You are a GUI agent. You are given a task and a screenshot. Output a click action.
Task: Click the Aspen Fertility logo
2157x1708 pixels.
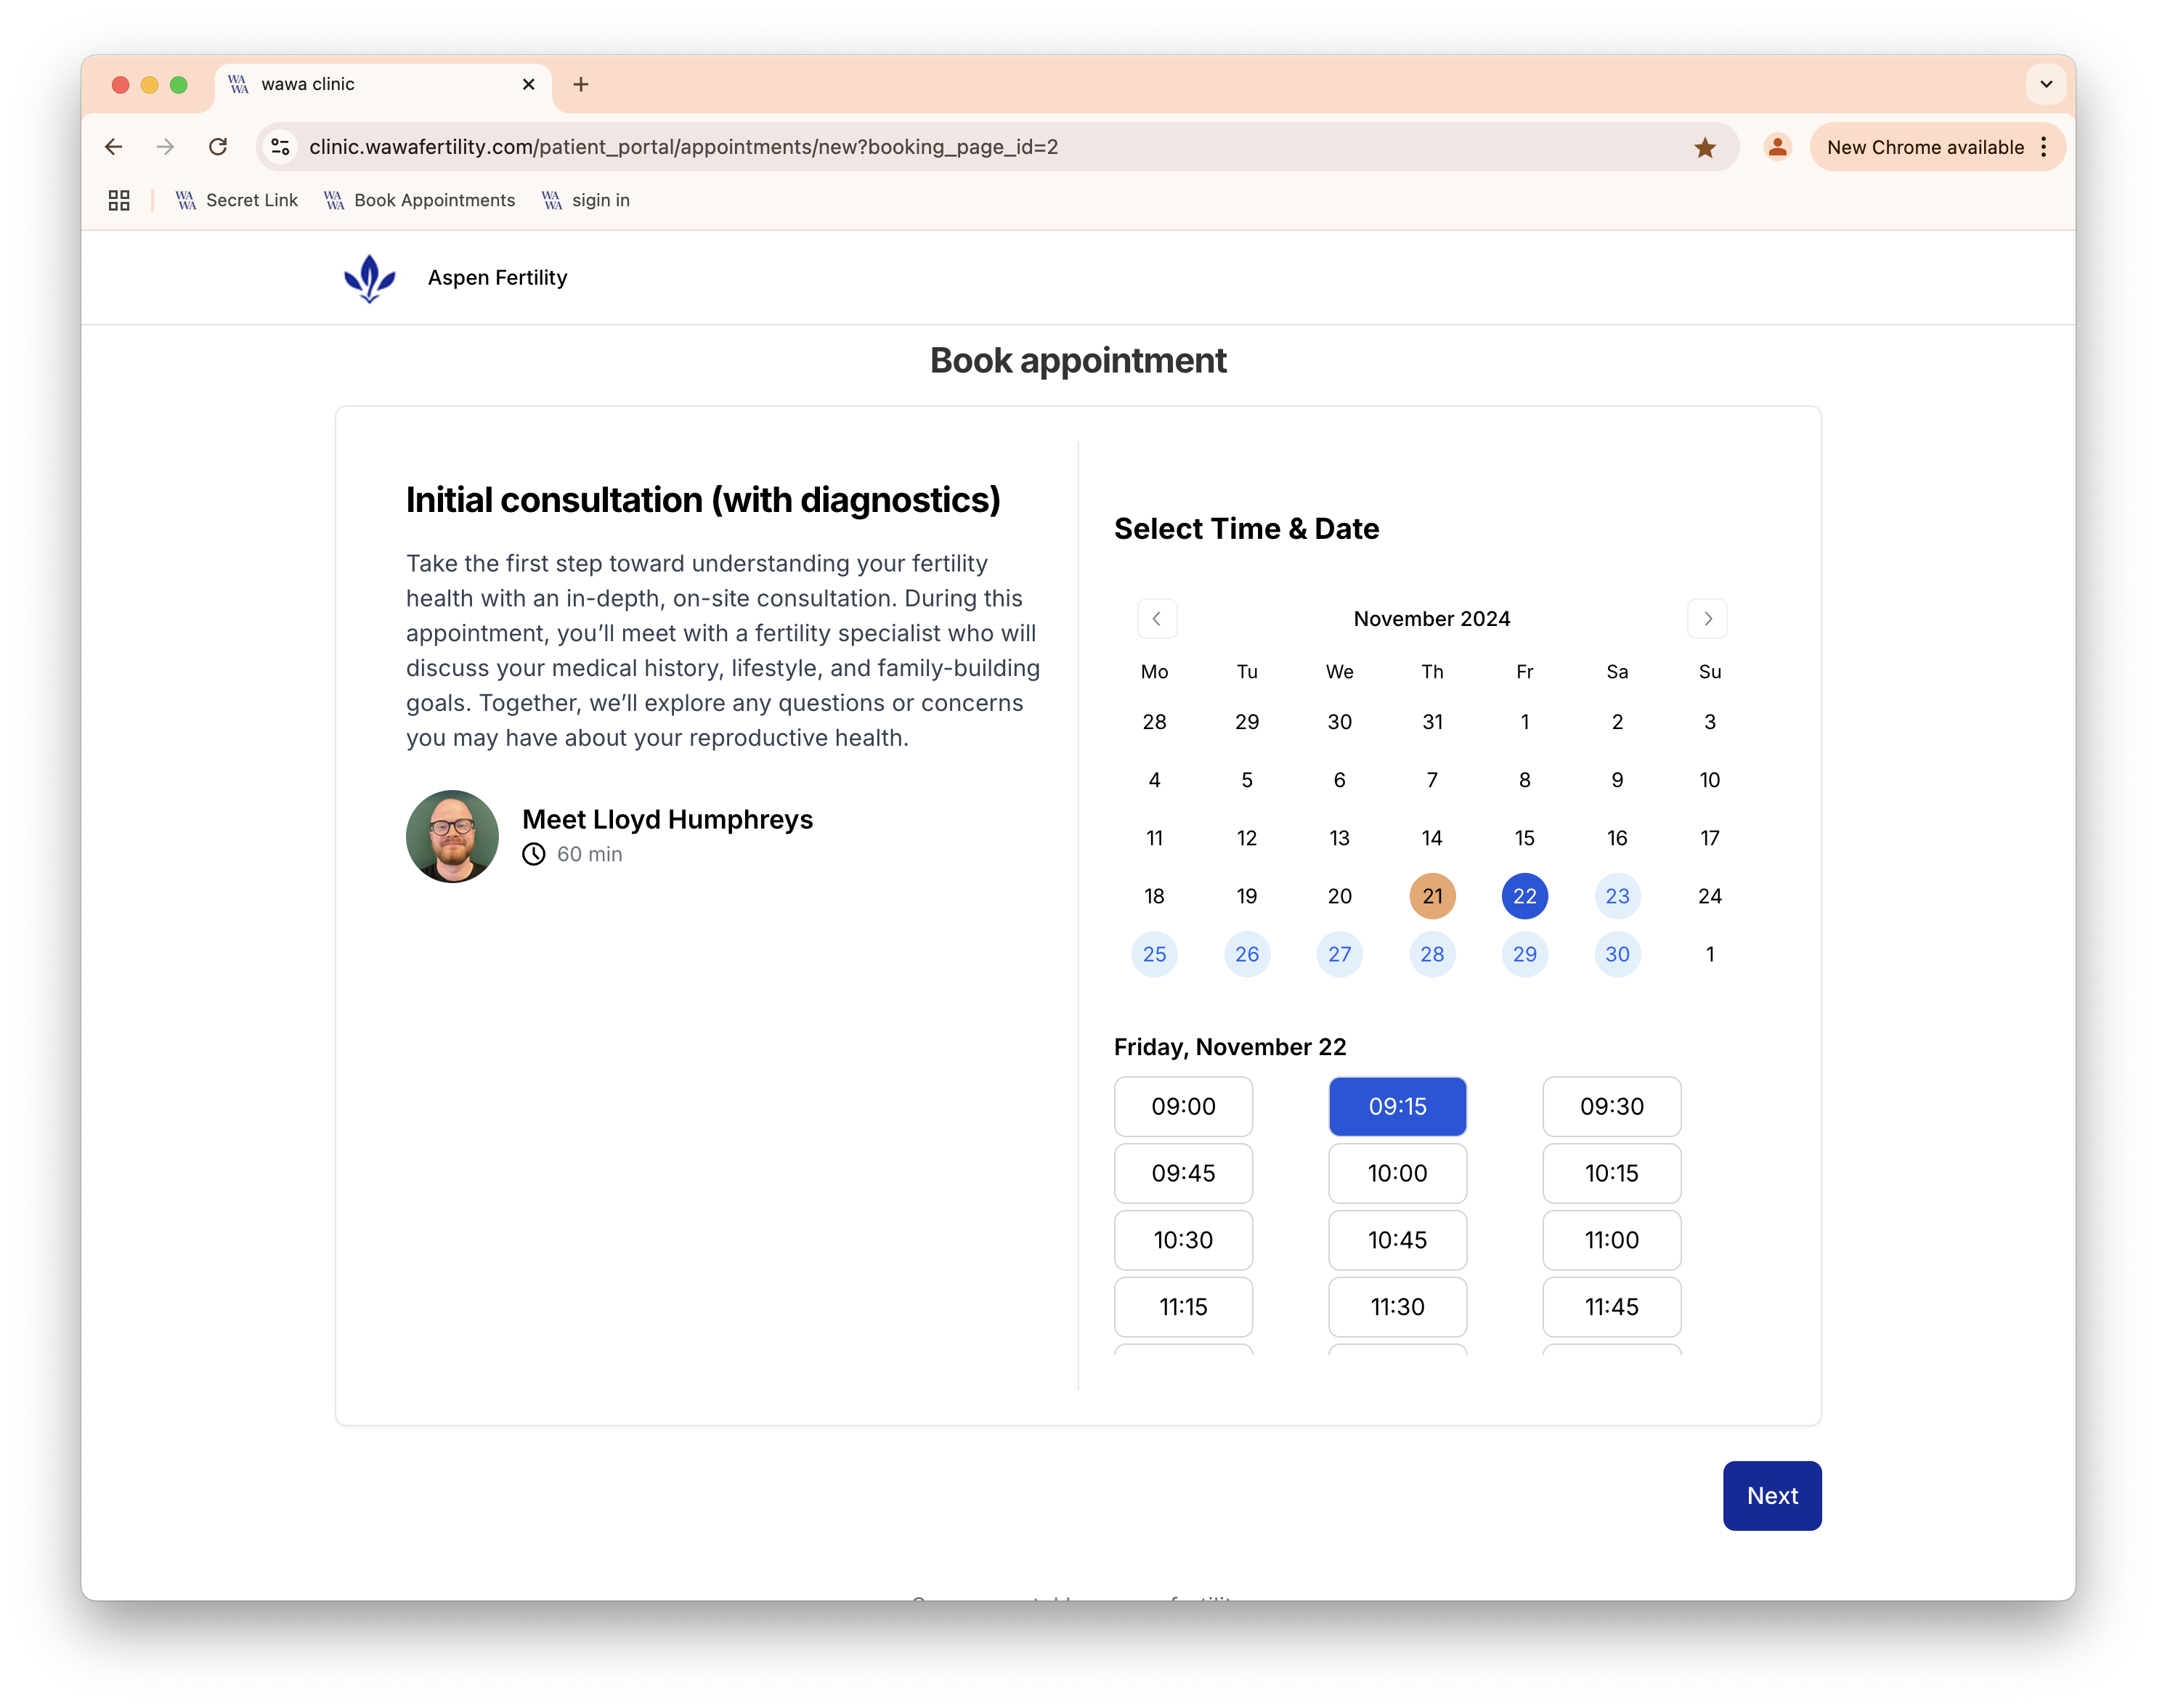pyautogui.click(x=370, y=278)
